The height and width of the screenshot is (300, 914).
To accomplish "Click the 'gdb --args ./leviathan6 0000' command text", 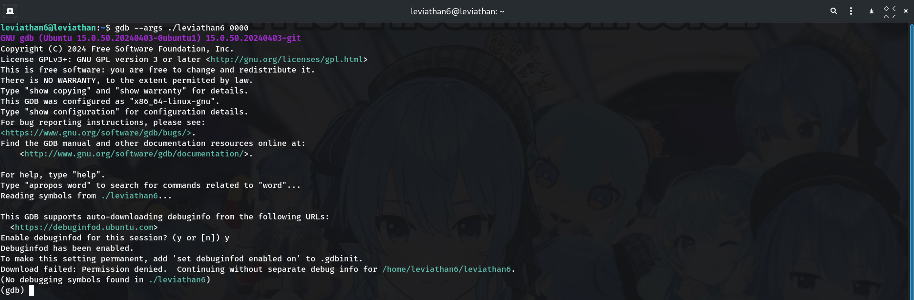I will click(x=182, y=28).
